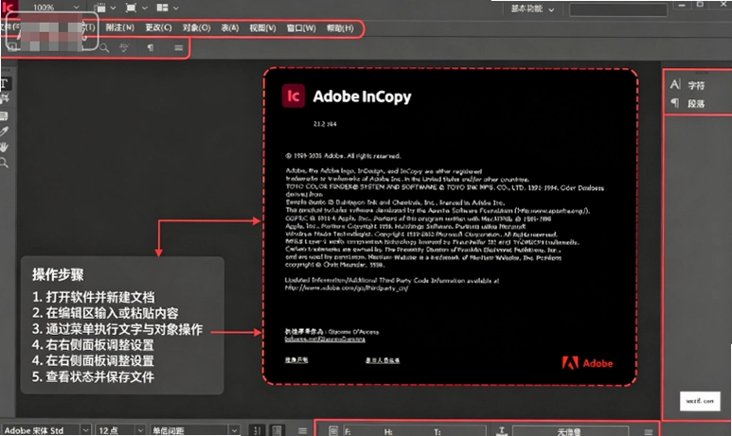
Task: Open the 基本功能 workspace switcher
Action: tap(532, 9)
